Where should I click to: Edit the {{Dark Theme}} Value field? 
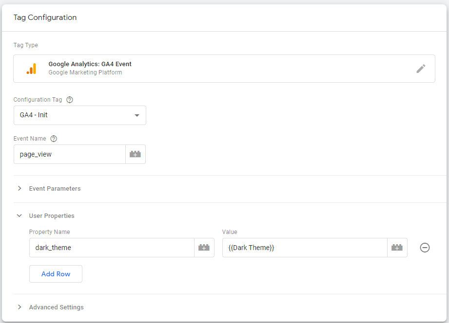(305, 248)
